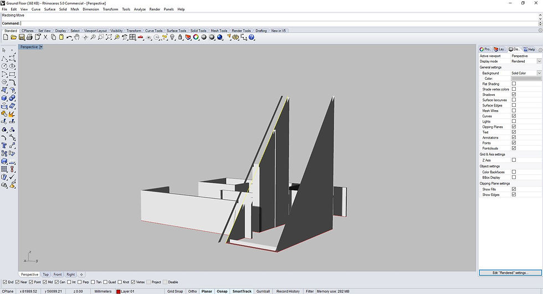Click the New file icon
Image resolution: width=543 pixels, height=294 pixels.
click(x=6, y=37)
